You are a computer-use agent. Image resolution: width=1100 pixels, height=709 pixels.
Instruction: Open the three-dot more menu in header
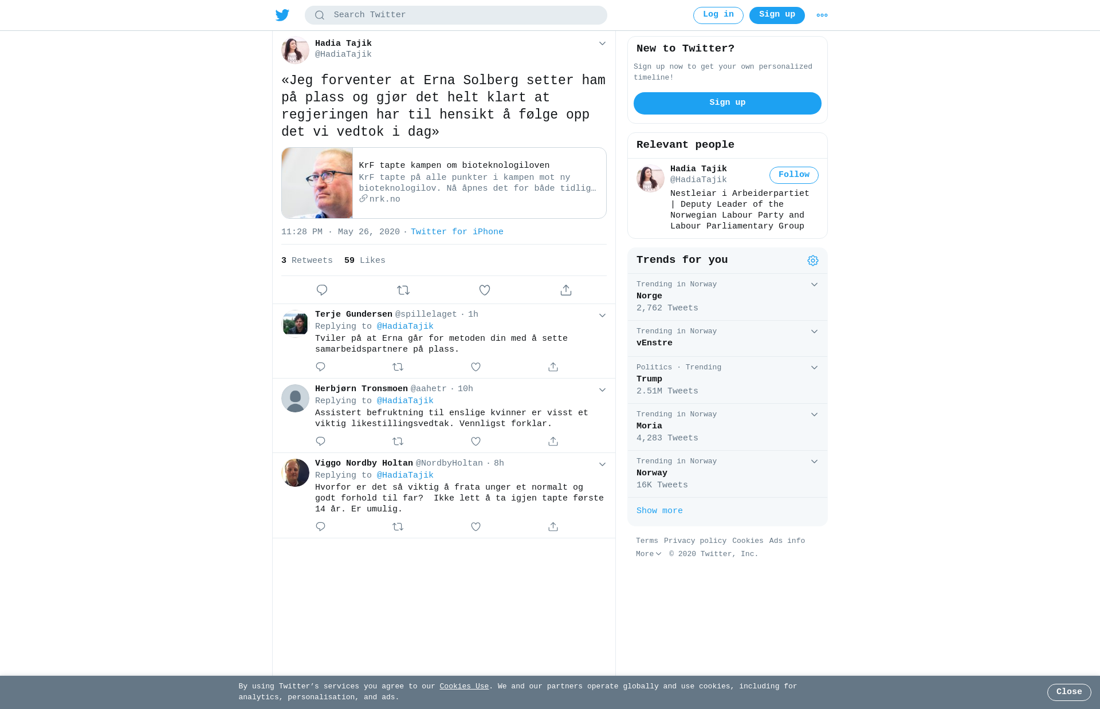[822, 15]
